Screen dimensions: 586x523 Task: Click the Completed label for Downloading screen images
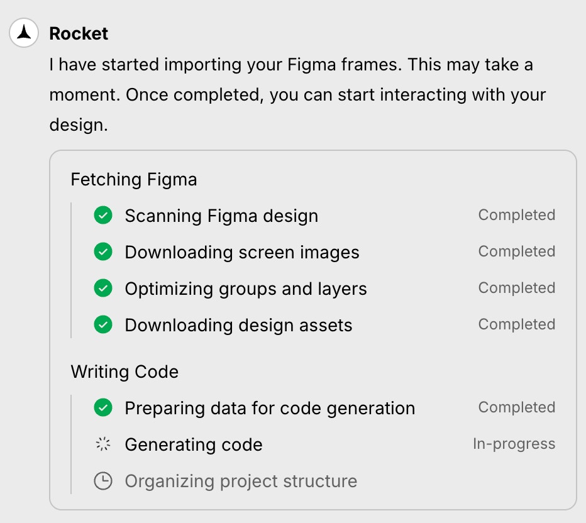point(516,251)
